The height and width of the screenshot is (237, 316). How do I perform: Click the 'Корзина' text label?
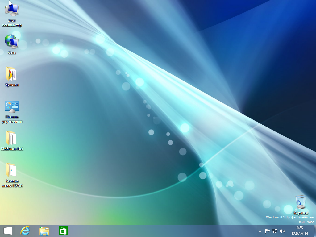(x=301, y=213)
